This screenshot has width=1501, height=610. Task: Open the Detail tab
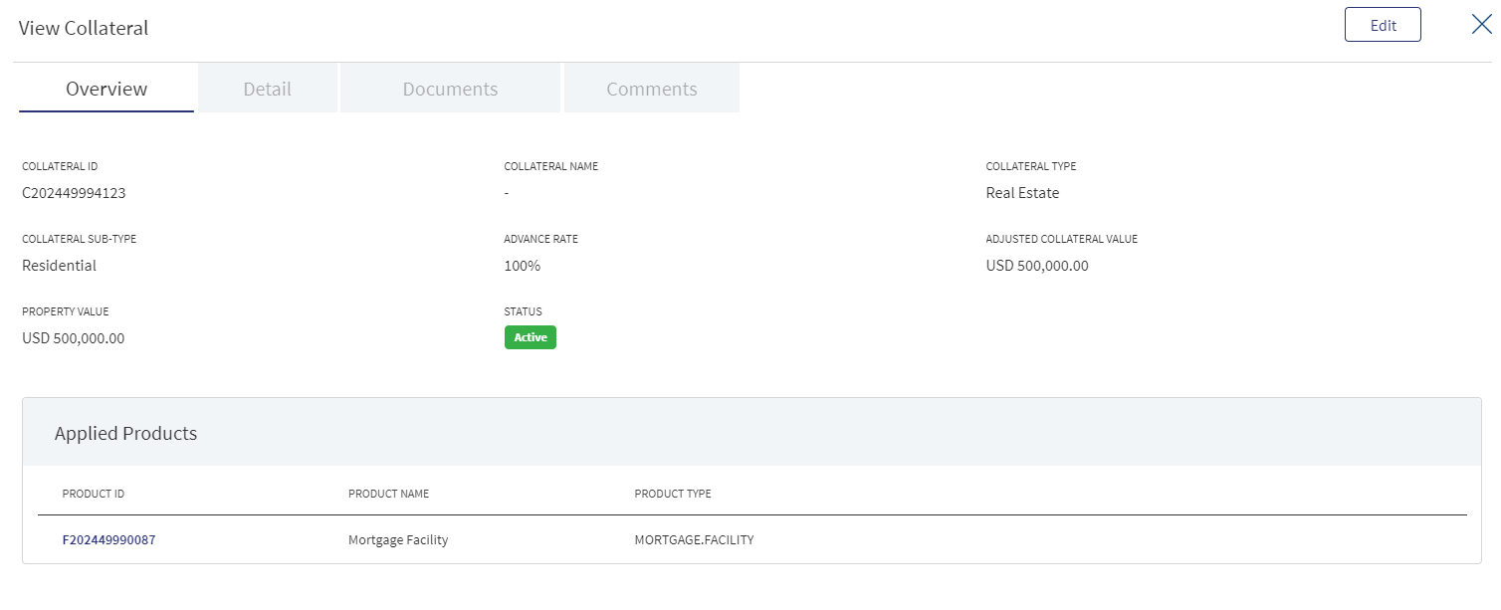(x=268, y=89)
